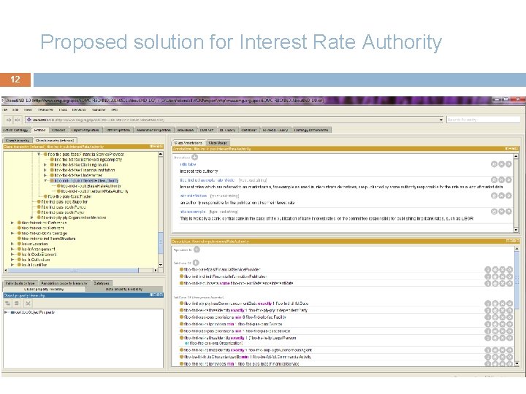Click the Class hierarchy header view controls
526x394 pixels.
[156, 147]
